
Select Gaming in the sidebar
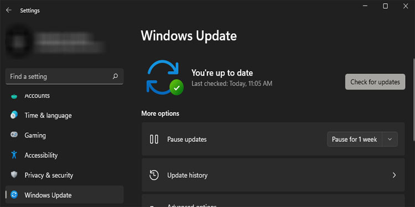(x=64, y=135)
